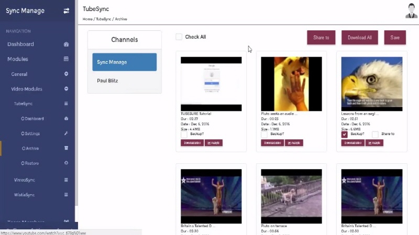Open the Pluto on terrace thumbnail
The image size is (419, 235).
click(291, 196)
